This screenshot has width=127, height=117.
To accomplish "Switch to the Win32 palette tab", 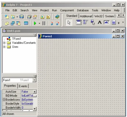I will pos(98,16).
